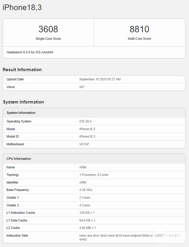Select the views count 507
The image size is (189, 247).
pos(82,87)
